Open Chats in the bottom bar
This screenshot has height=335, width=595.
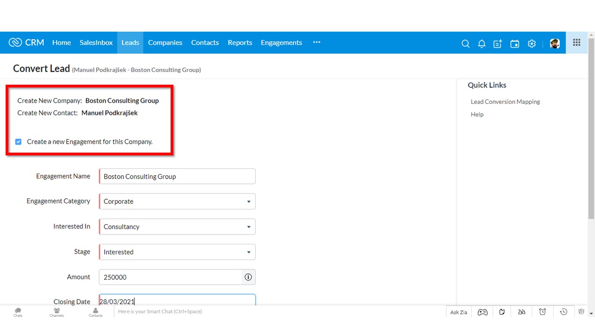[18, 312]
